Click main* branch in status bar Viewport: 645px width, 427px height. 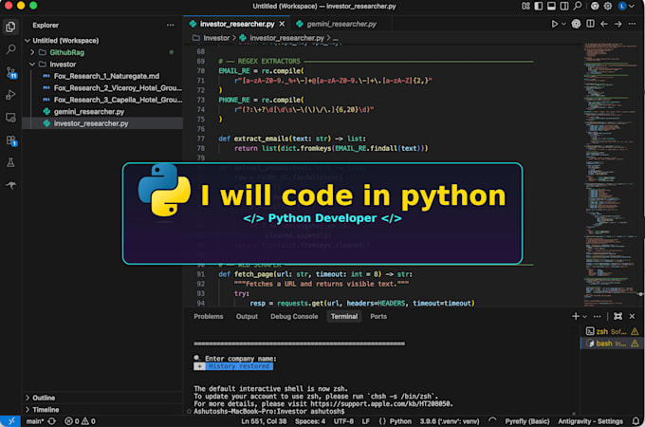(35, 421)
